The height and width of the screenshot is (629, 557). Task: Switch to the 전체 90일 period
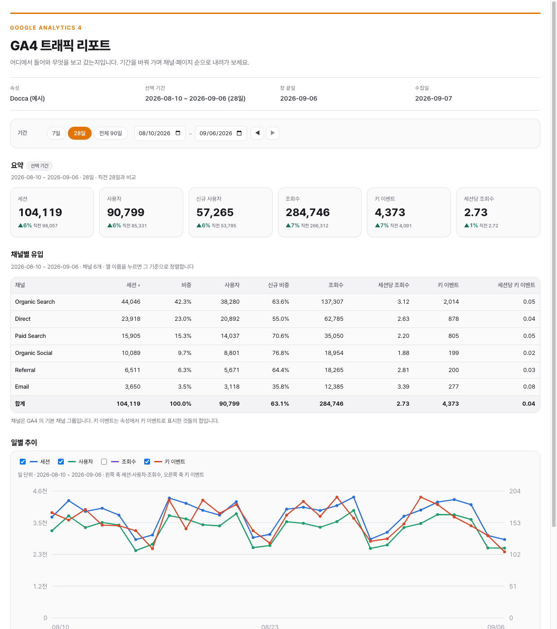(x=111, y=133)
